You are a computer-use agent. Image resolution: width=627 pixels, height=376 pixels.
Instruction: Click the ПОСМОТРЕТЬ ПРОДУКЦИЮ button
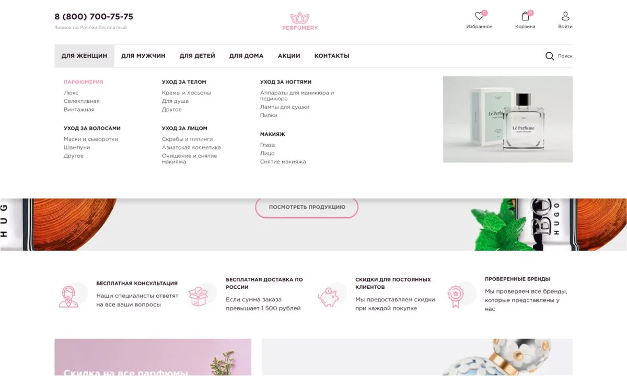click(306, 207)
